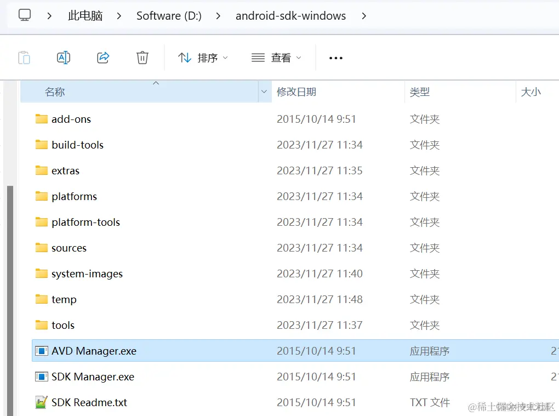Select the add-ons folder name
The image size is (559, 416).
click(71, 119)
